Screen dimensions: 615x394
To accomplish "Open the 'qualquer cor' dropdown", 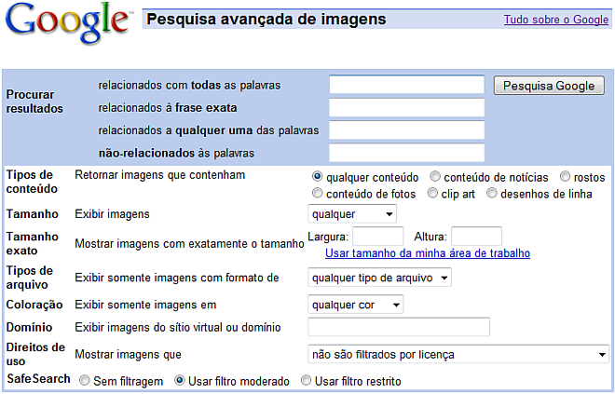I will (x=355, y=305).
